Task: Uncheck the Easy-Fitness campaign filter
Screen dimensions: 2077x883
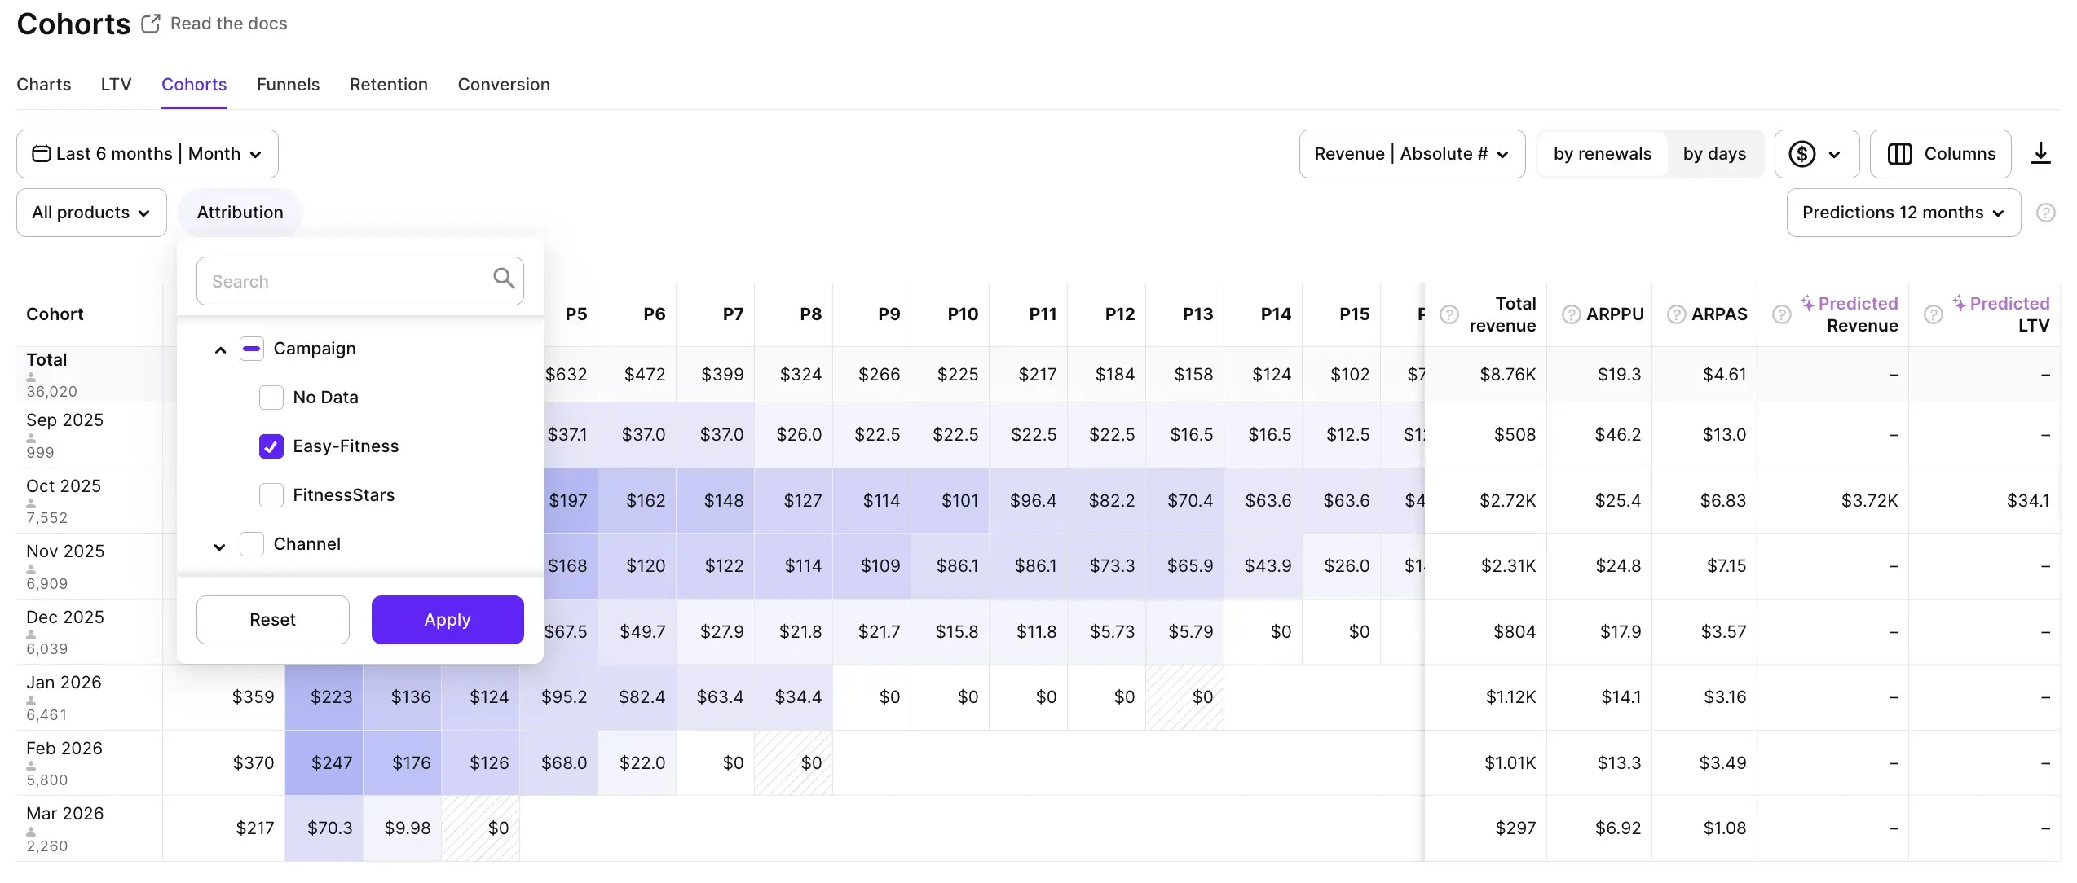Action: point(271,446)
